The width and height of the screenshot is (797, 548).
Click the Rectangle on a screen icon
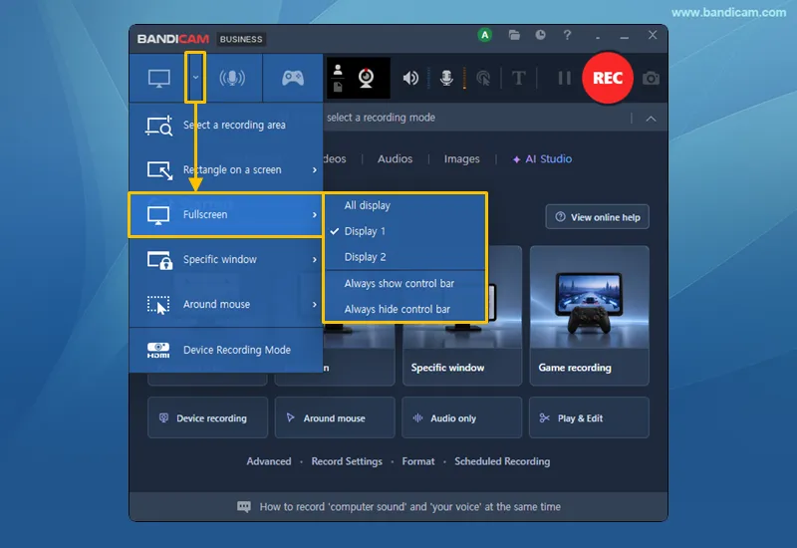(159, 169)
